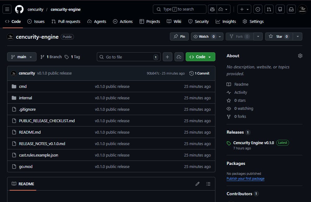Viewport: 311px width, 202px height.
Task: Jump to Readme link in About sidebar
Action: point(238,84)
